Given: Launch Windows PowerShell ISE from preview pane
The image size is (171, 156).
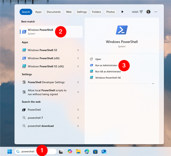Looking at the screenshot, I should point(108,78).
